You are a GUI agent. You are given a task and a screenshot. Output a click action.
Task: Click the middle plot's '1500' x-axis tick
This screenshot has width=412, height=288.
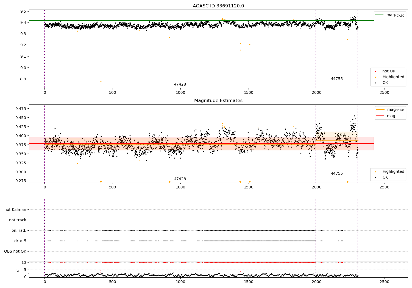249,187
